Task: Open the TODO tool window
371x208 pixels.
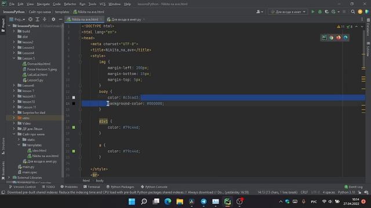Action: click(x=48, y=187)
